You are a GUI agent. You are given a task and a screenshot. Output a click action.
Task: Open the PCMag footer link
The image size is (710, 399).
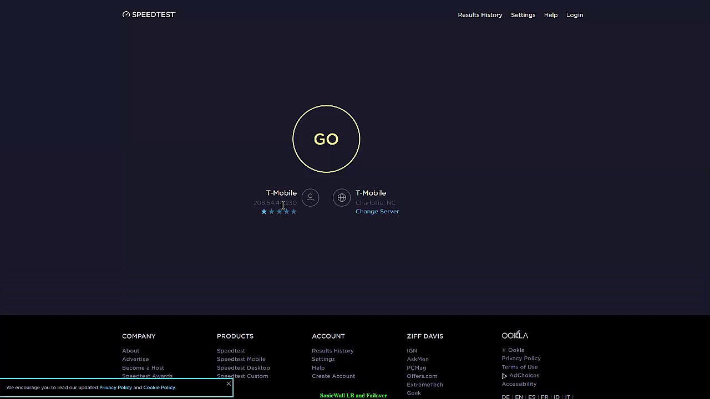pos(417,367)
